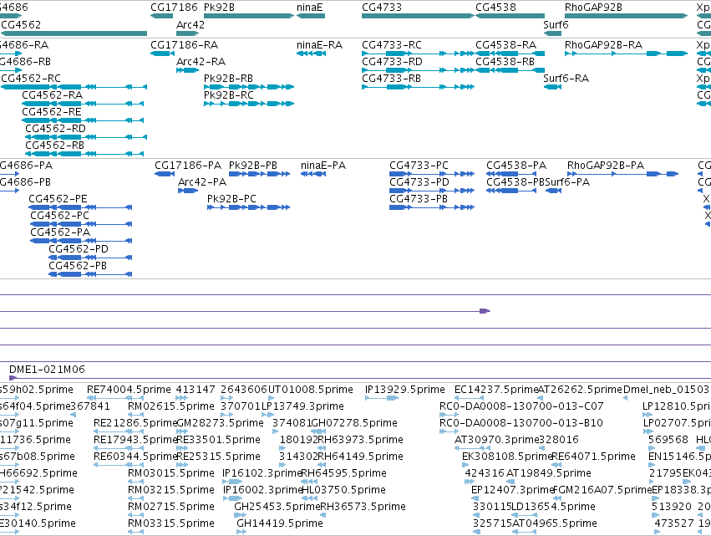Open protein ninaE-PA

(323, 166)
